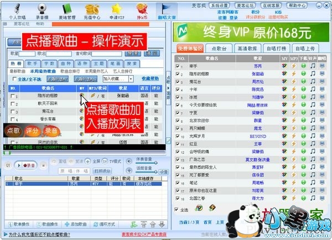Select the 歌手 category tab
Screen dimensions: 332x240
33,64
